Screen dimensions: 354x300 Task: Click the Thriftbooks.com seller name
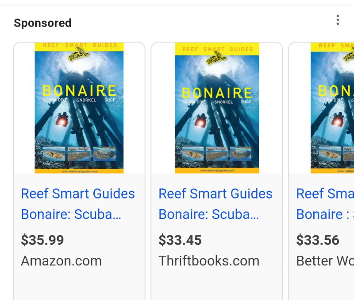coord(209,261)
